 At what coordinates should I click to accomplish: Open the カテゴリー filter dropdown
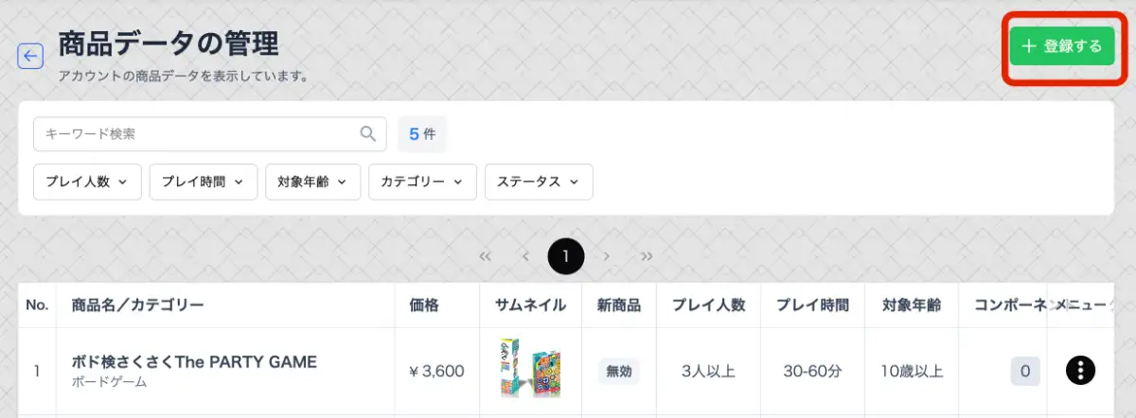(x=422, y=182)
